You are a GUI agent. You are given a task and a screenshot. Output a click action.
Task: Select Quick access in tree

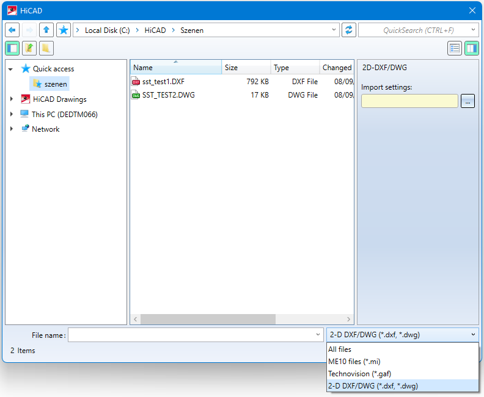[53, 69]
